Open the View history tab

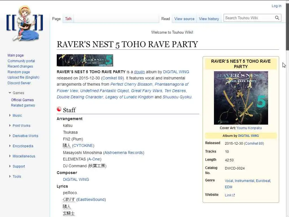(209, 19)
